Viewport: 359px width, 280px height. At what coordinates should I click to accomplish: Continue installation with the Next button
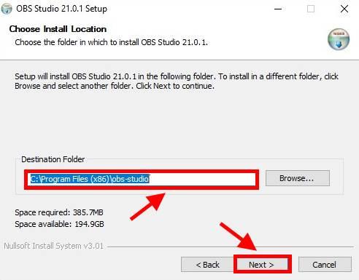click(x=262, y=265)
